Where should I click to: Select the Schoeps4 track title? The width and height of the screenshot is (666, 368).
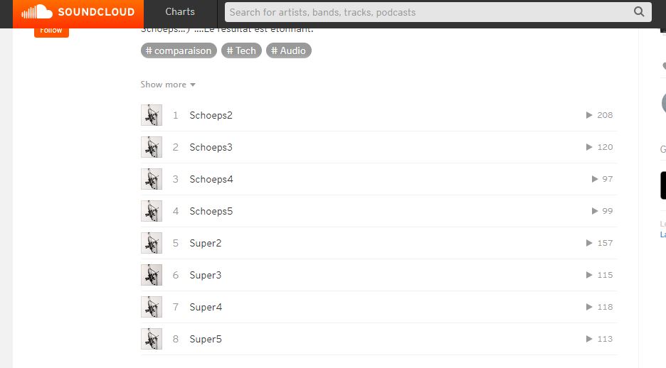tap(211, 179)
